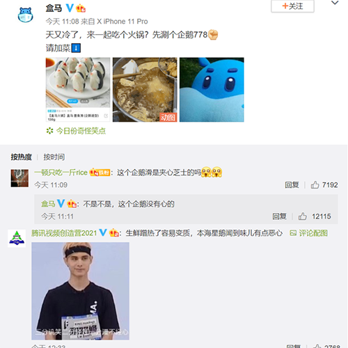Follow 盒马 with the +关注 button
The height and width of the screenshot is (348, 348).
pos(292,6)
